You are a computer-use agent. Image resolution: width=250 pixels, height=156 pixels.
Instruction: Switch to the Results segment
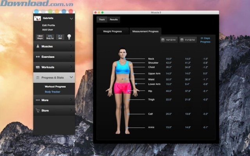pos(114,19)
